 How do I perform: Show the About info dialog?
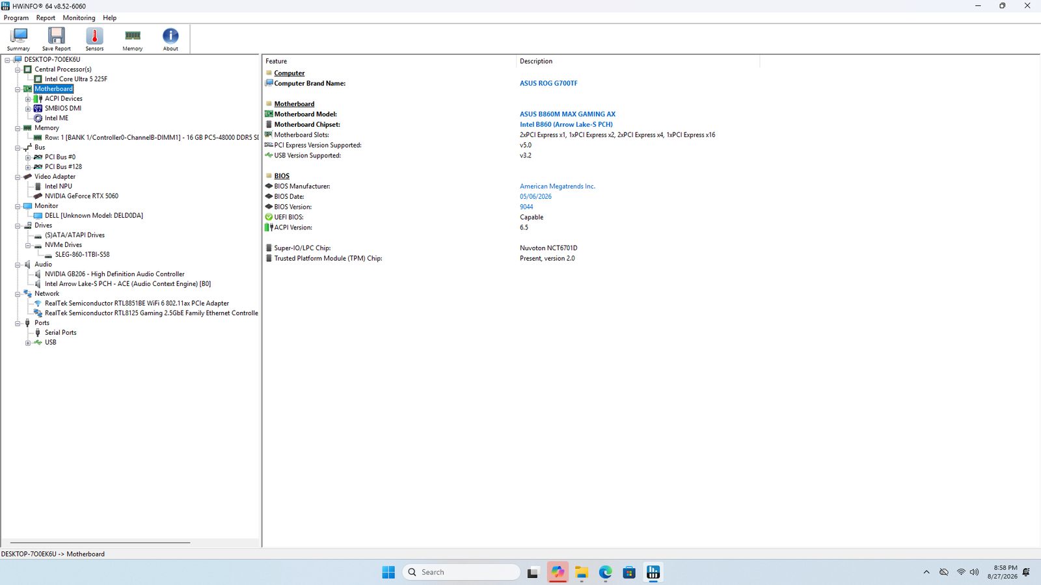pos(170,39)
